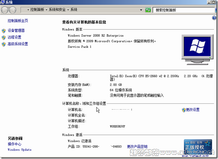Click the Windows 已激活 status text
Viewport: 218px width, 159px height.
[80, 141]
